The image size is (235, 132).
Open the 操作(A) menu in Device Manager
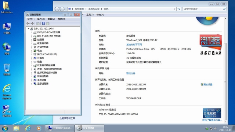(x=41, y=19)
